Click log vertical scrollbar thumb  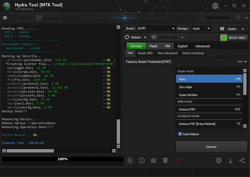(x=118, y=132)
